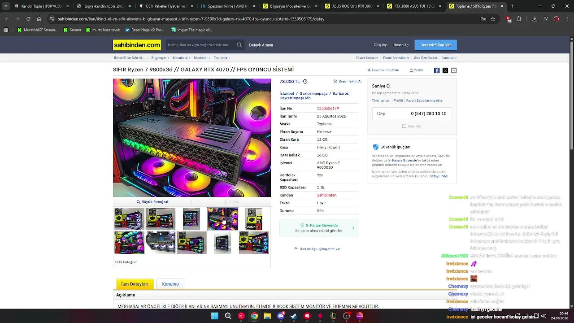The width and height of the screenshot is (574, 323).
Task: View seller's Tüm İlanları link
Action: [x=381, y=100]
